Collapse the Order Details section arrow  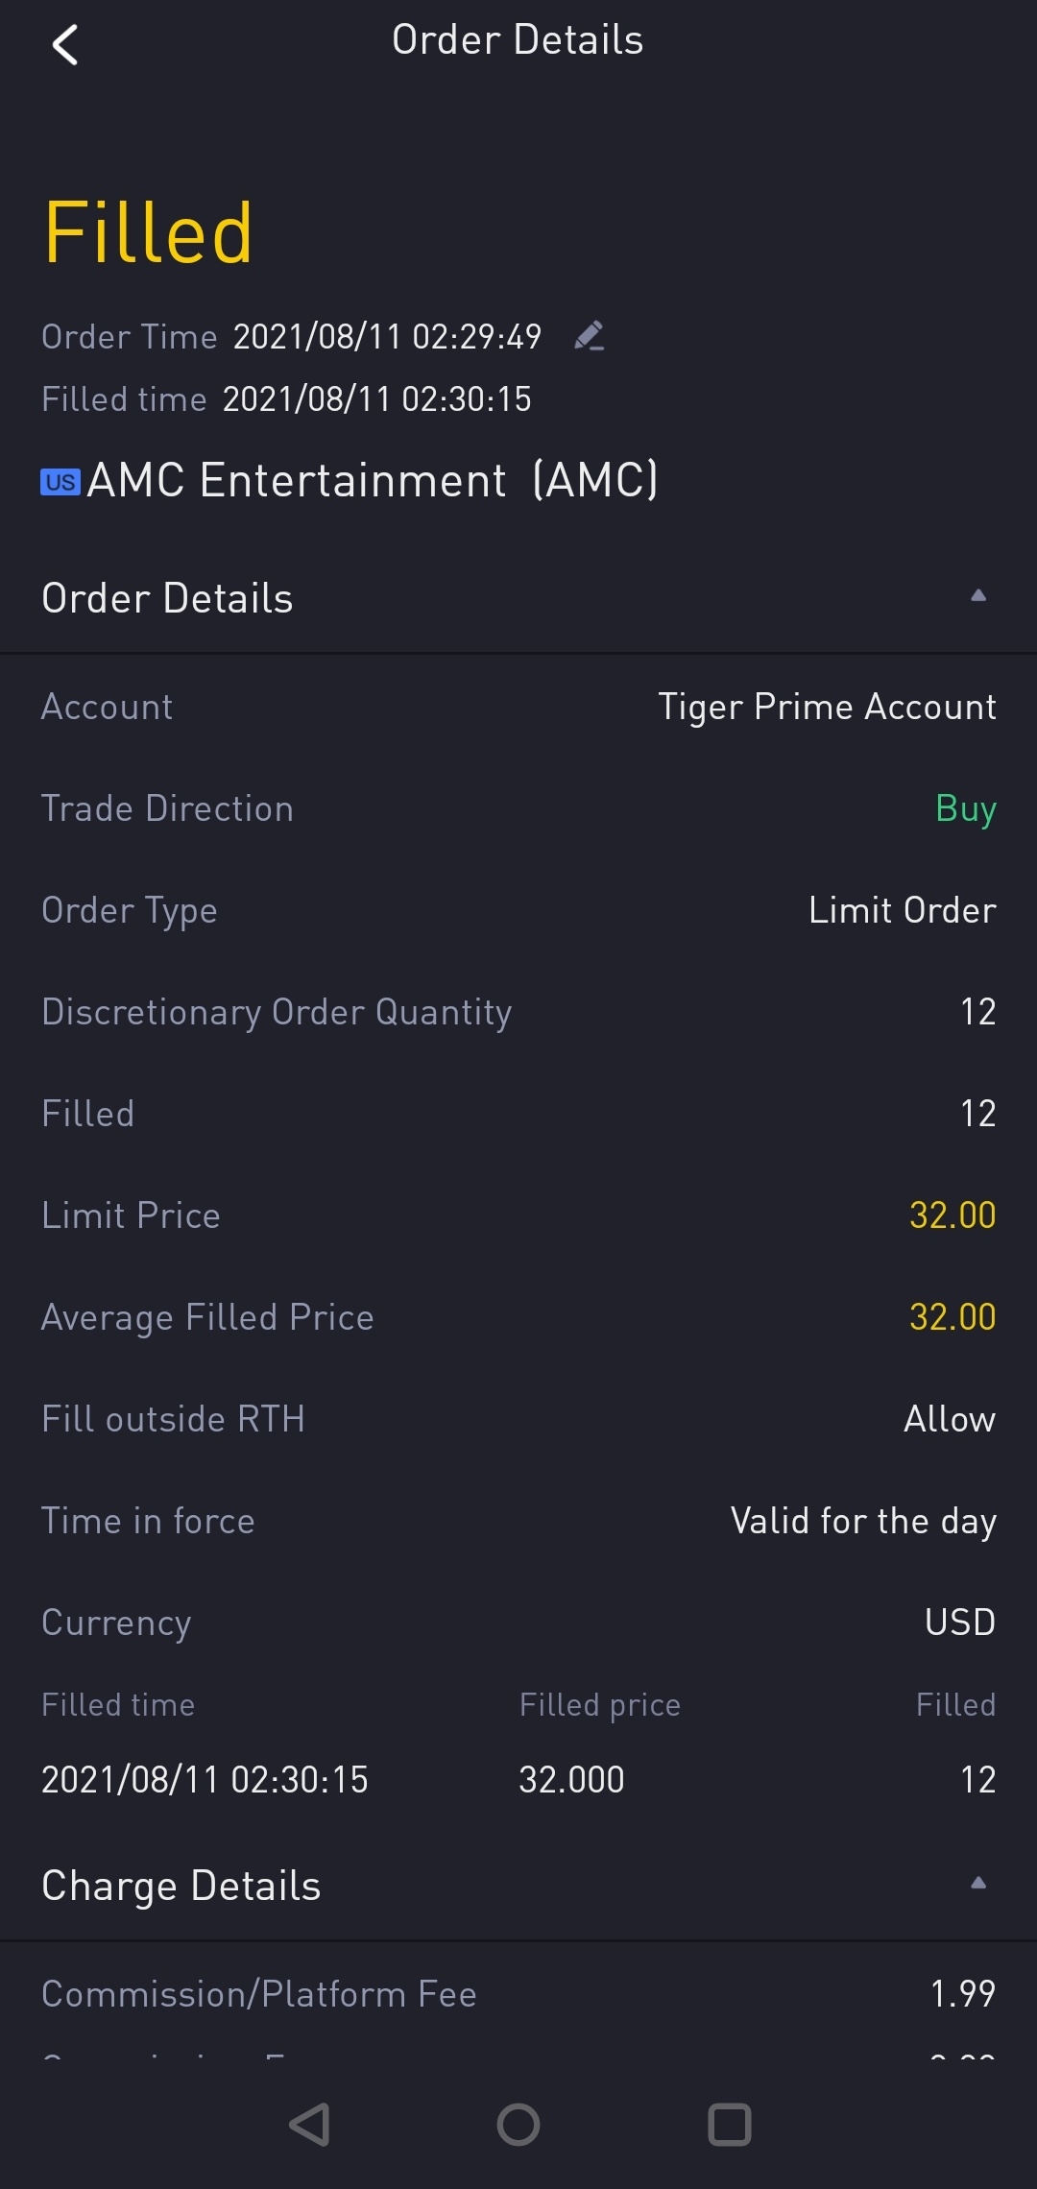click(x=977, y=596)
